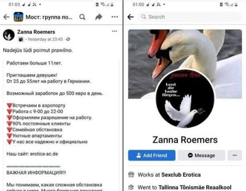Tap the Add Friend button
This screenshot has height=191, width=246.
click(152, 155)
